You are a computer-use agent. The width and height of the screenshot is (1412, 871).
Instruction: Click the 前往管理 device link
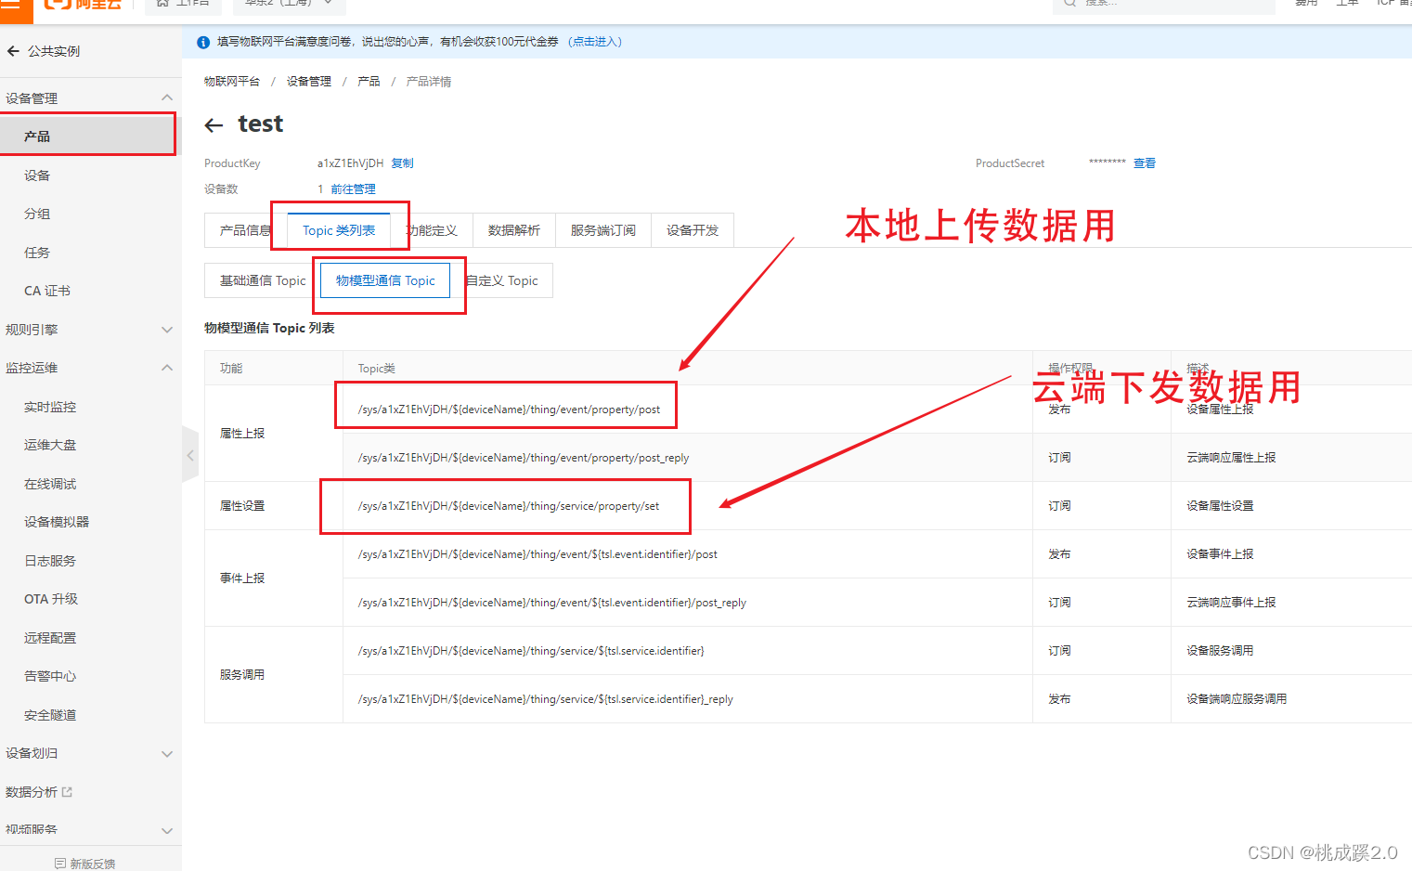tap(353, 189)
